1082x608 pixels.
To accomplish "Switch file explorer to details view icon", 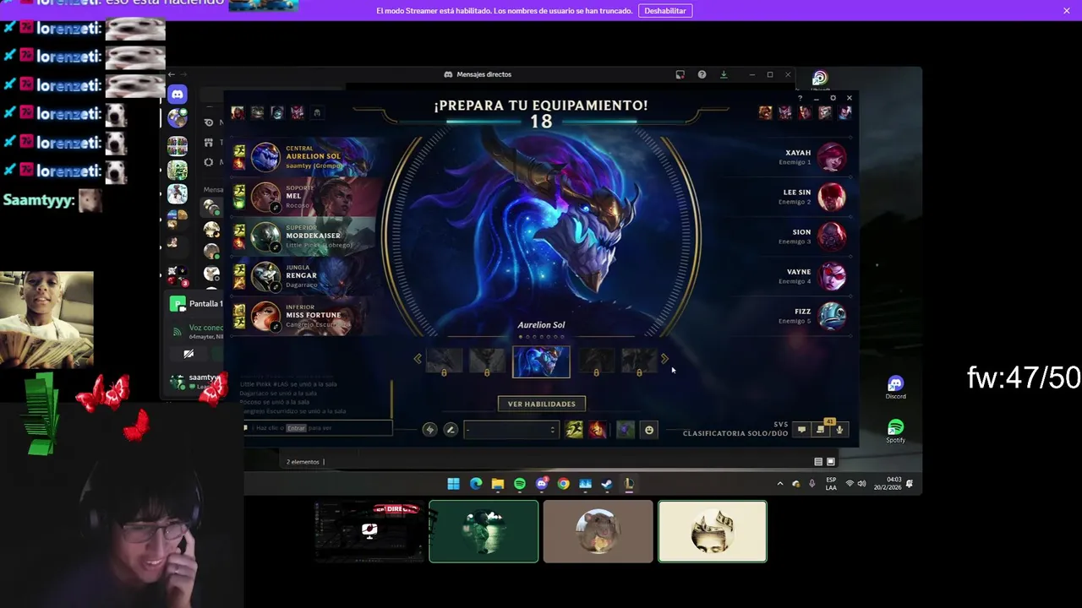I will [x=818, y=462].
